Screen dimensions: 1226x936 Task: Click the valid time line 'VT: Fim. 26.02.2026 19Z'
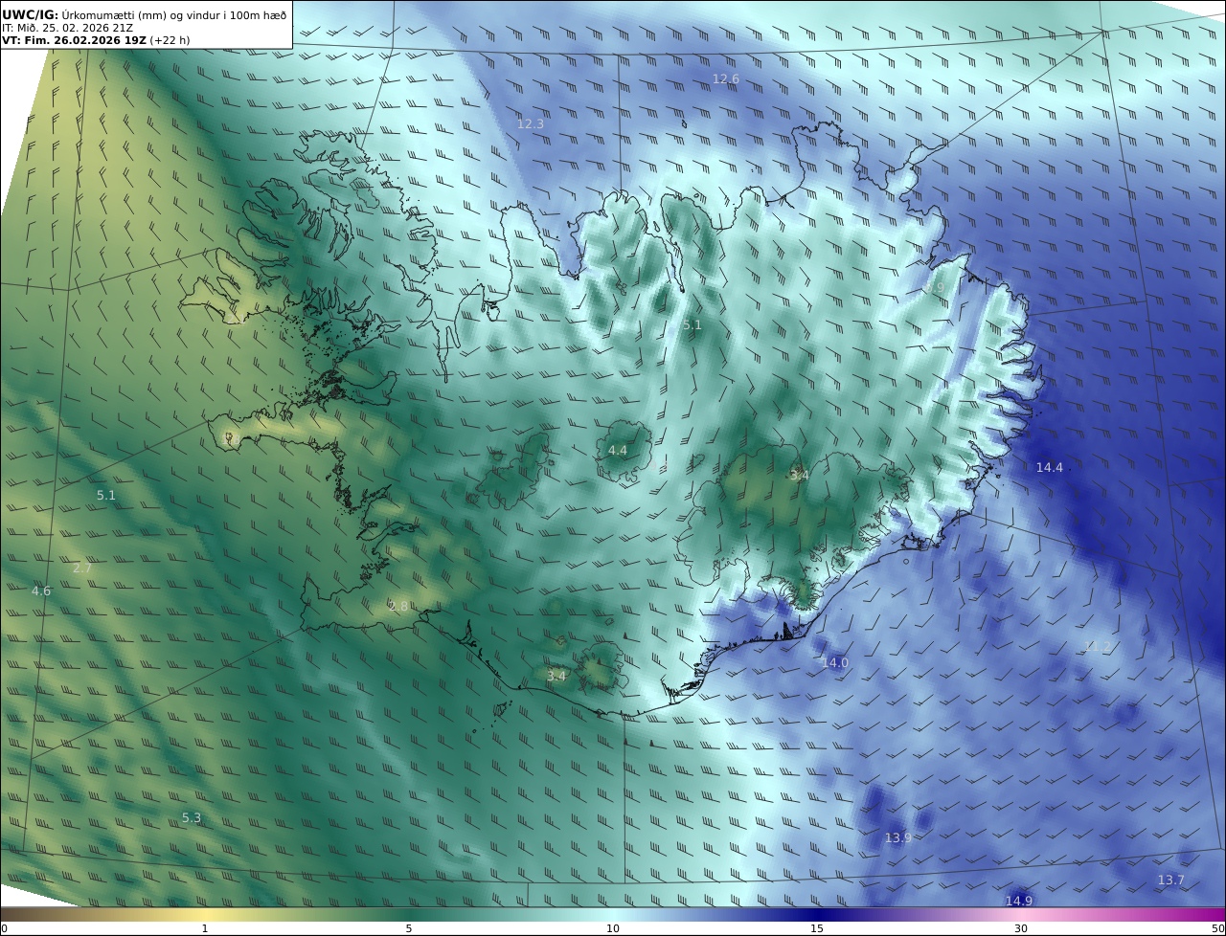point(74,40)
